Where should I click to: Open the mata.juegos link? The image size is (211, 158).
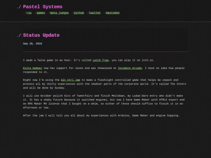point(59,13)
